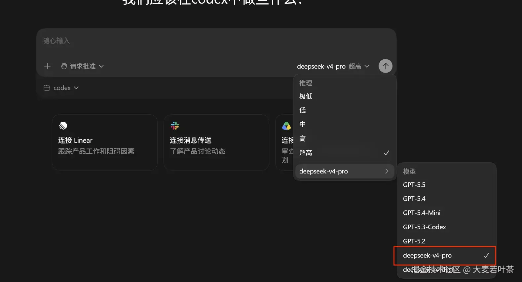This screenshot has height=282, width=522.
Task: Select 极低 reasoning level
Action: 344,96
